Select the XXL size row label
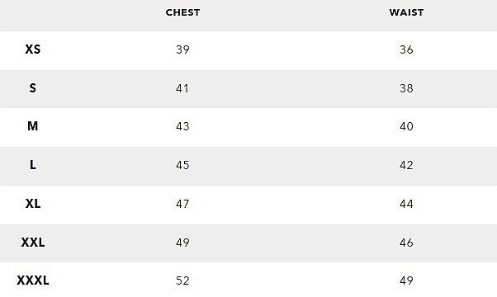 click(33, 243)
